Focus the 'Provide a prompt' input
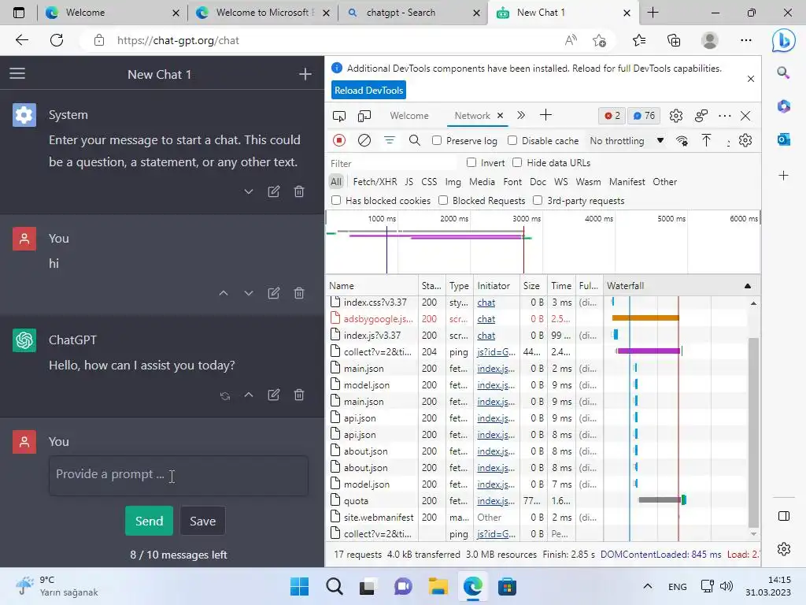806x605 pixels. point(179,475)
